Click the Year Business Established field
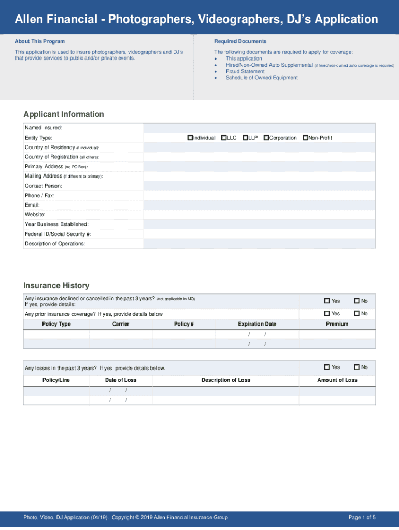Image resolution: width=399 pixels, height=530 pixels. click(259, 224)
